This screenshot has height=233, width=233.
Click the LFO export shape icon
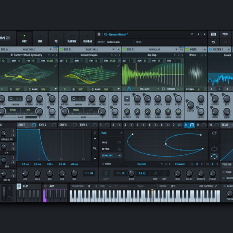point(214,133)
